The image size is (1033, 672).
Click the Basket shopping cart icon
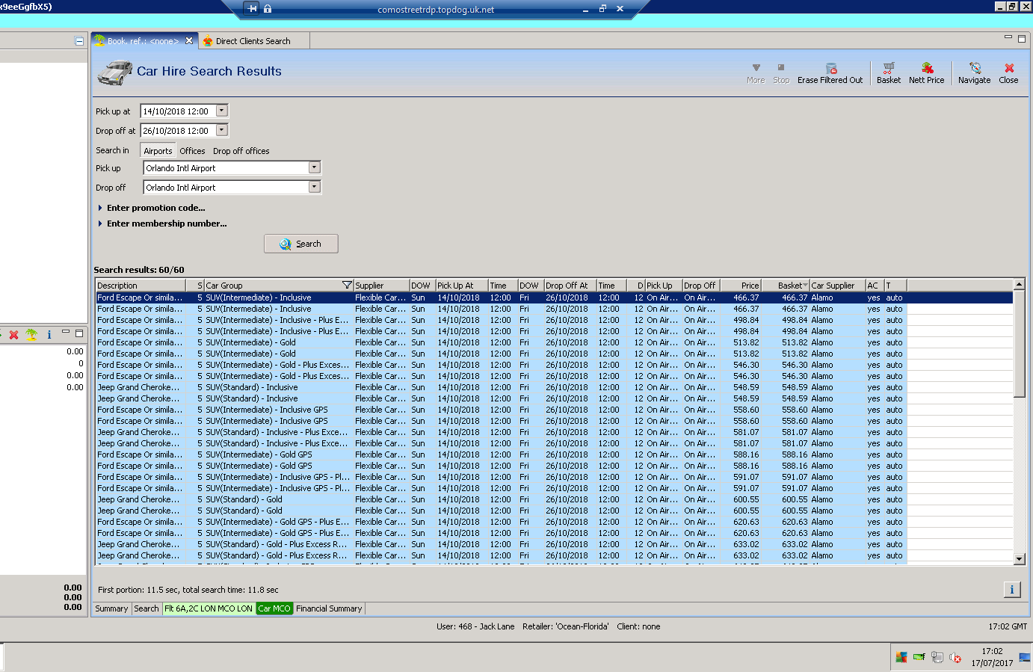[888, 68]
